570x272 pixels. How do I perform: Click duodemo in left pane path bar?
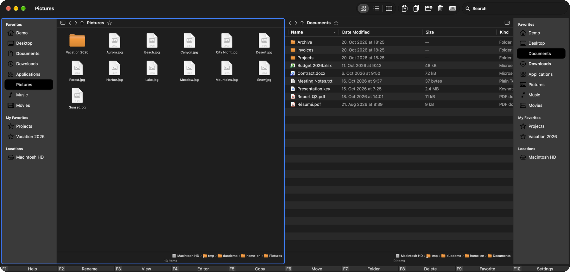(x=227, y=256)
